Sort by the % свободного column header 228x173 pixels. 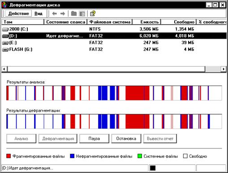(x=211, y=22)
